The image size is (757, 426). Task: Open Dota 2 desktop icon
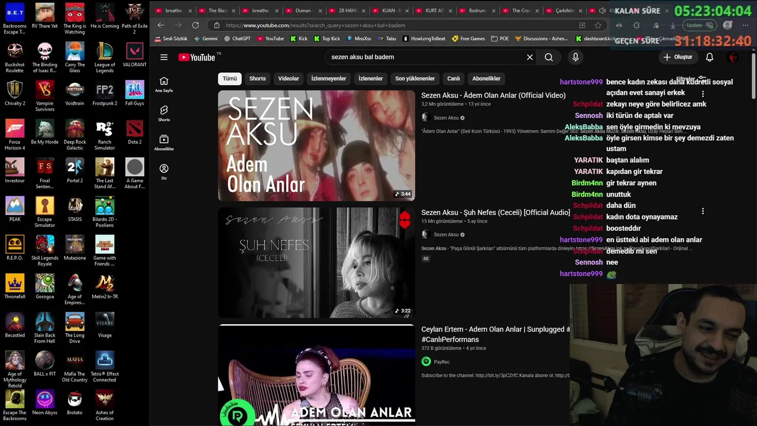click(135, 132)
